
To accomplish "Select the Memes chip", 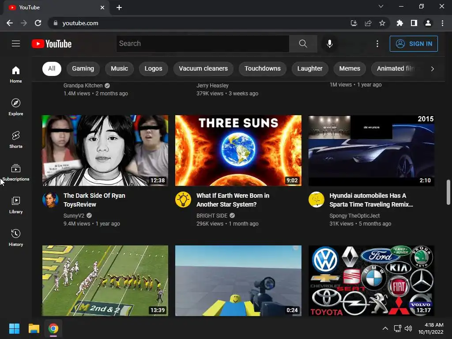I will coord(350,68).
